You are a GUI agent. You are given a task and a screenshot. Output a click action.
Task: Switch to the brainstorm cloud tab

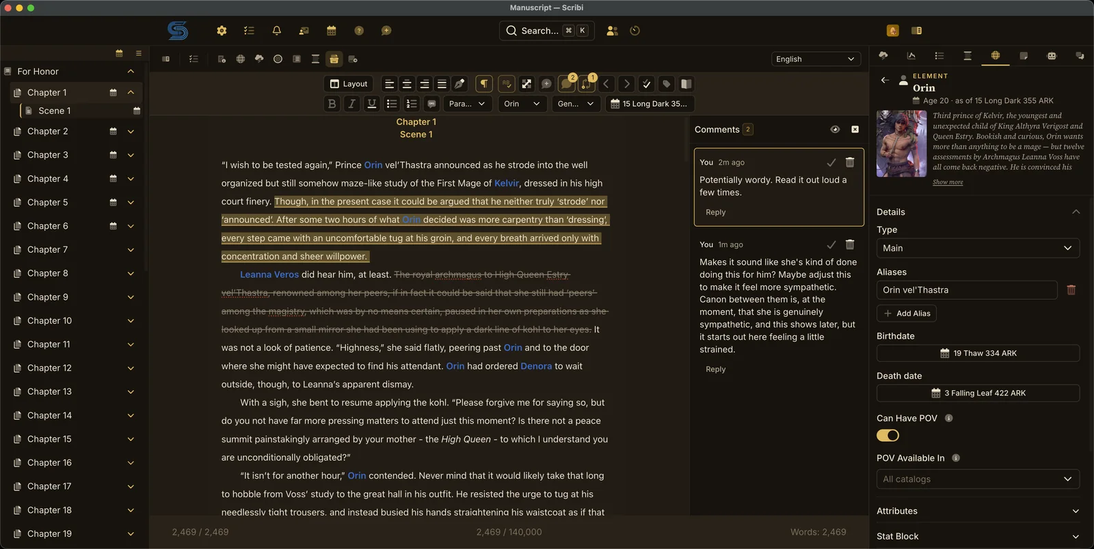pos(883,56)
